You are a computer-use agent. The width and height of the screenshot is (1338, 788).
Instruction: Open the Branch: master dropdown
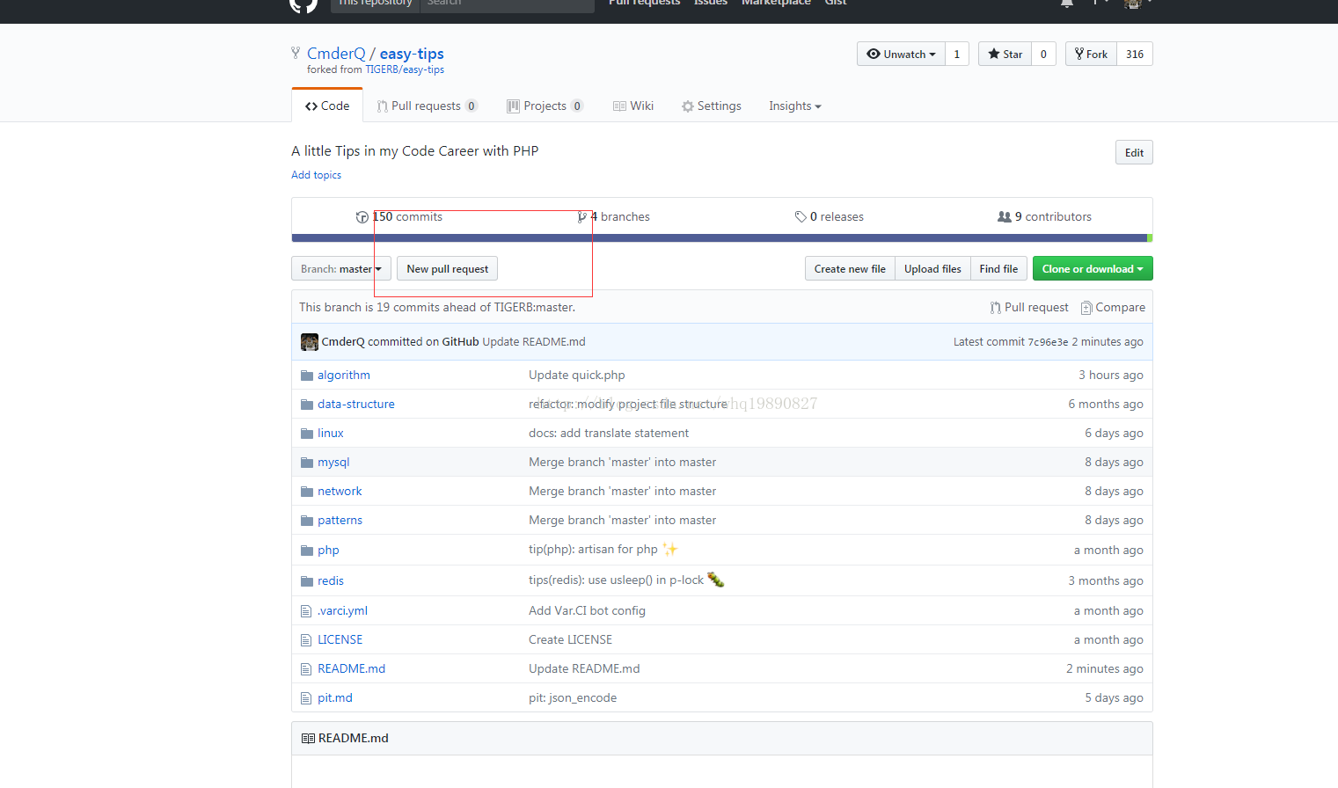pos(341,269)
